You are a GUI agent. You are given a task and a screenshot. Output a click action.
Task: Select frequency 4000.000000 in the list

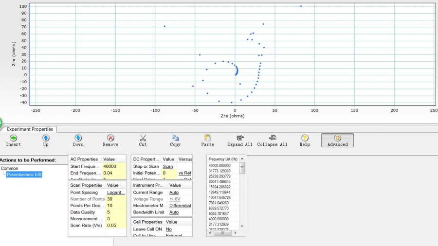click(219, 219)
